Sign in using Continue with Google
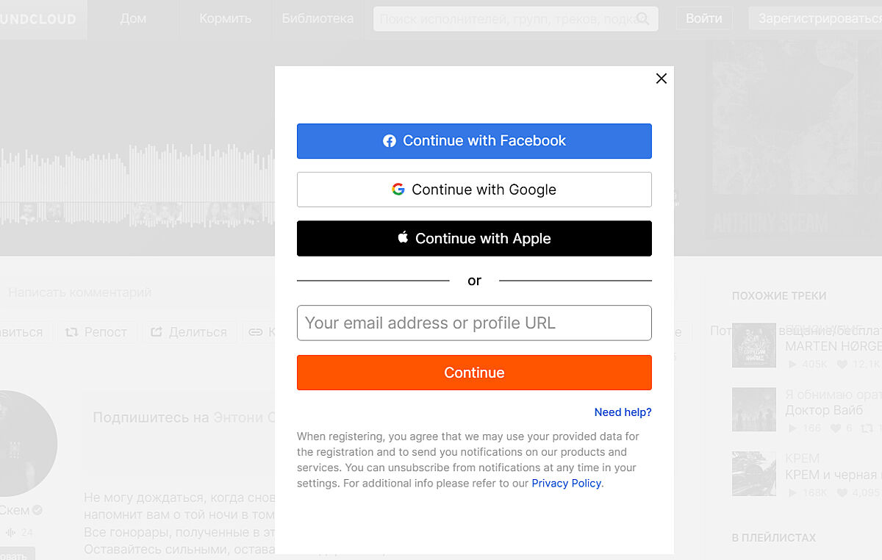 point(474,190)
